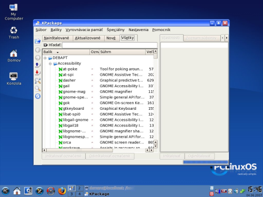Click the Súhrn column header
This screenshot has width=263, height=197.
tap(122, 52)
